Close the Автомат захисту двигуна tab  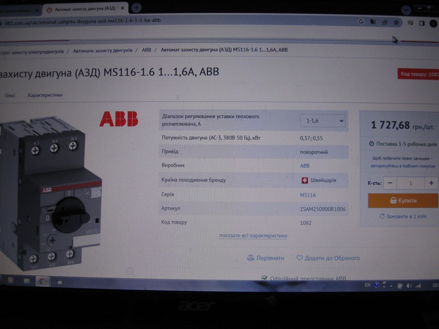(x=123, y=8)
